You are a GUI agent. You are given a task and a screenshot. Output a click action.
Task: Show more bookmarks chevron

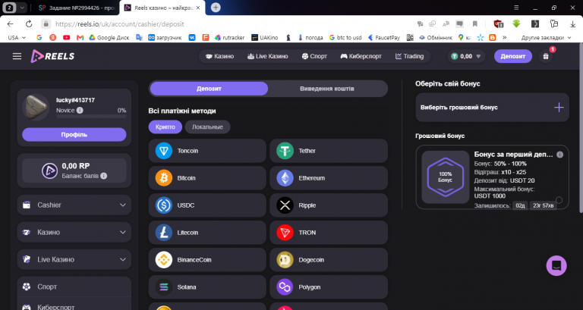point(505,37)
